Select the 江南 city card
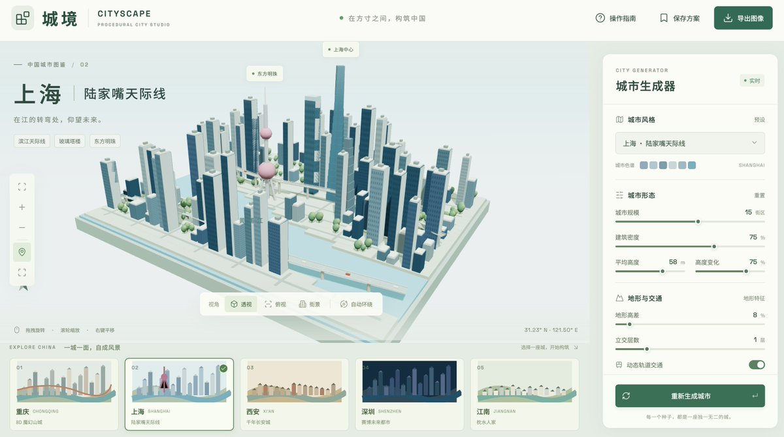 [525, 395]
